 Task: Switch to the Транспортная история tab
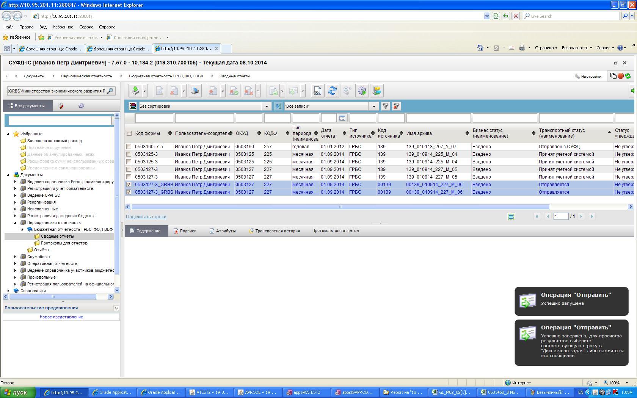(x=274, y=231)
